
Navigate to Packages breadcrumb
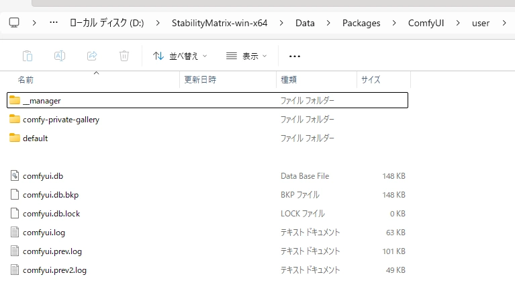(x=361, y=23)
